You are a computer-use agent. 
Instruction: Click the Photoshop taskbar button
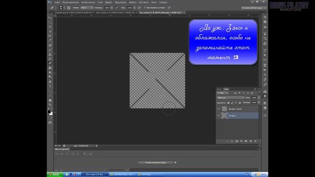pyautogui.click(x=94, y=175)
